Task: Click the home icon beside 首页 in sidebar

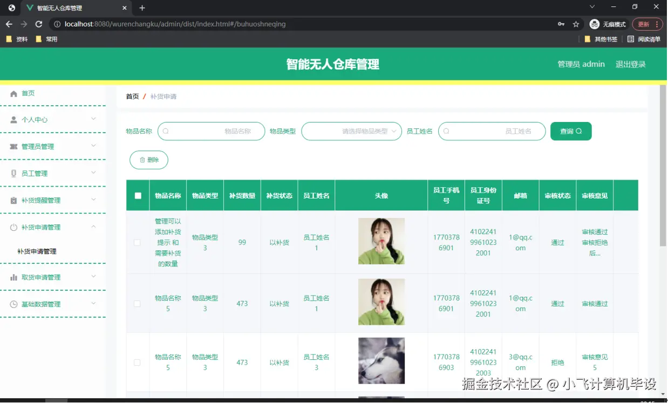Action: 14,94
